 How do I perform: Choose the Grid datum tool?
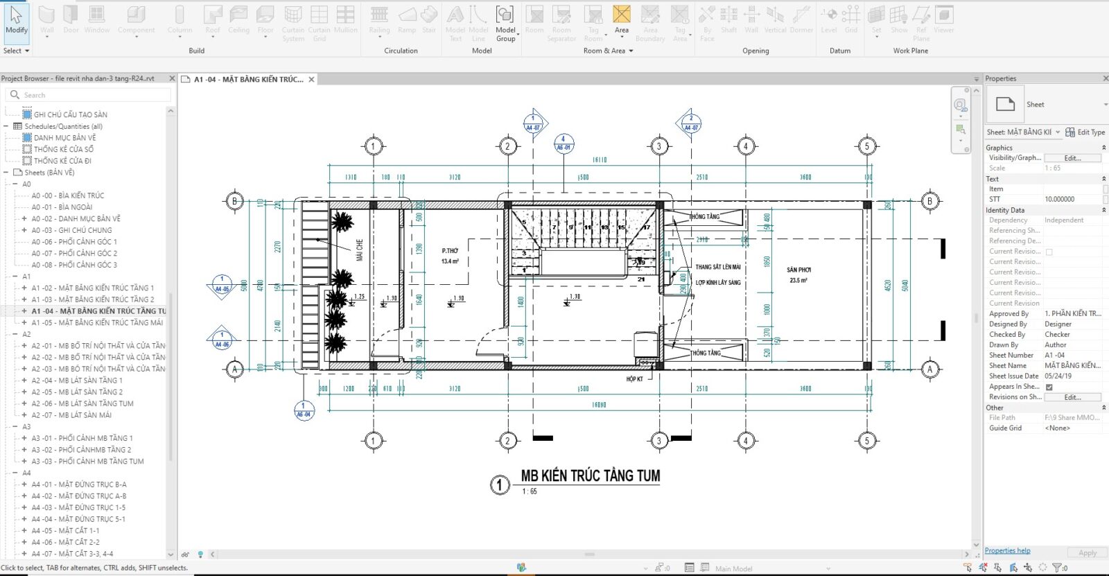coord(851,20)
